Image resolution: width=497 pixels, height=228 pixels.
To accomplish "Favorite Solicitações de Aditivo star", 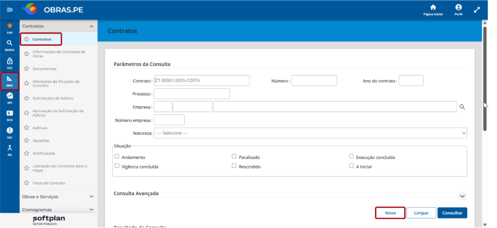I will [27, 98].
